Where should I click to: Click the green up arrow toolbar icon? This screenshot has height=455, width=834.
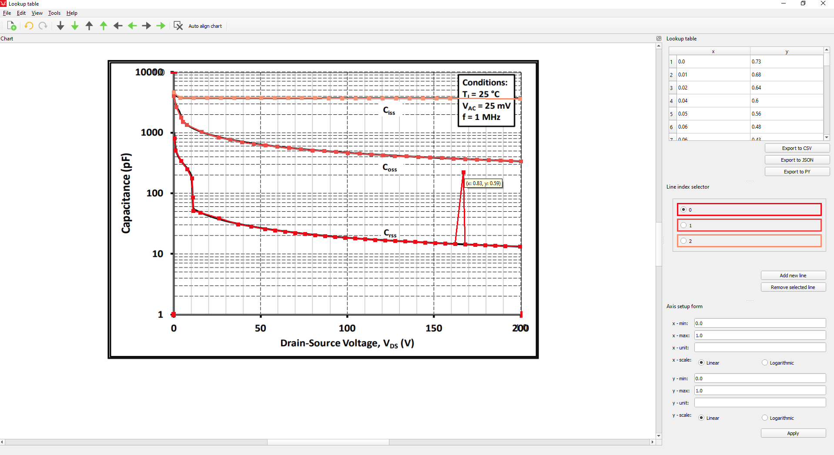coord(104,26)
